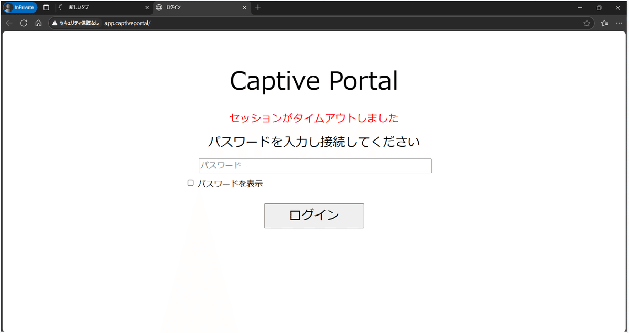The width and height of the screenshot is (629, 333).
Task: Navigate back to the previous page
Action: click(8, 23)
